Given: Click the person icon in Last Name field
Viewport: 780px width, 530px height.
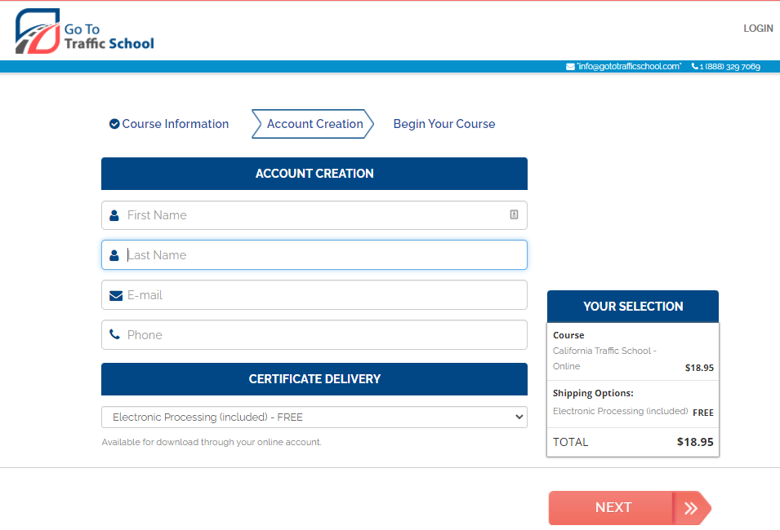Looking at the screenshot, I should pyautogui.click(x=114, y=255).
